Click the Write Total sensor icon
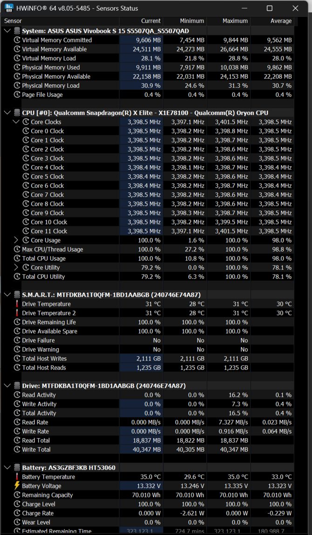Viewport: 312px width, 535px height. click(x=17, y=449)
